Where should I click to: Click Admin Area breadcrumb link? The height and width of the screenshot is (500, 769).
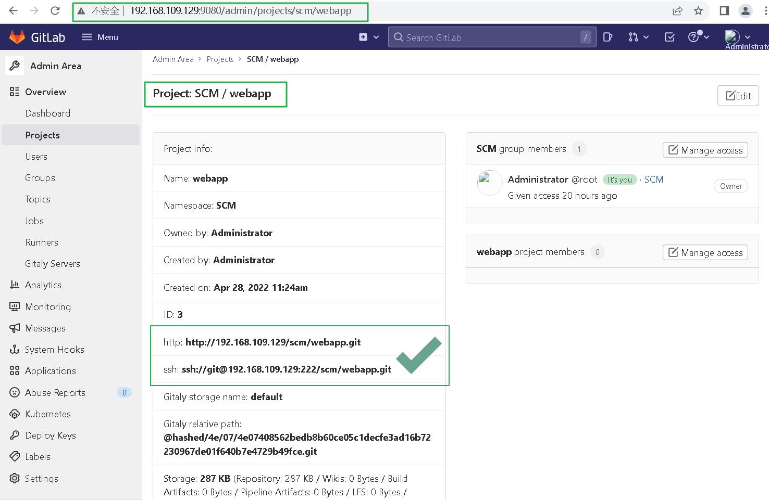tap(173, 59)
